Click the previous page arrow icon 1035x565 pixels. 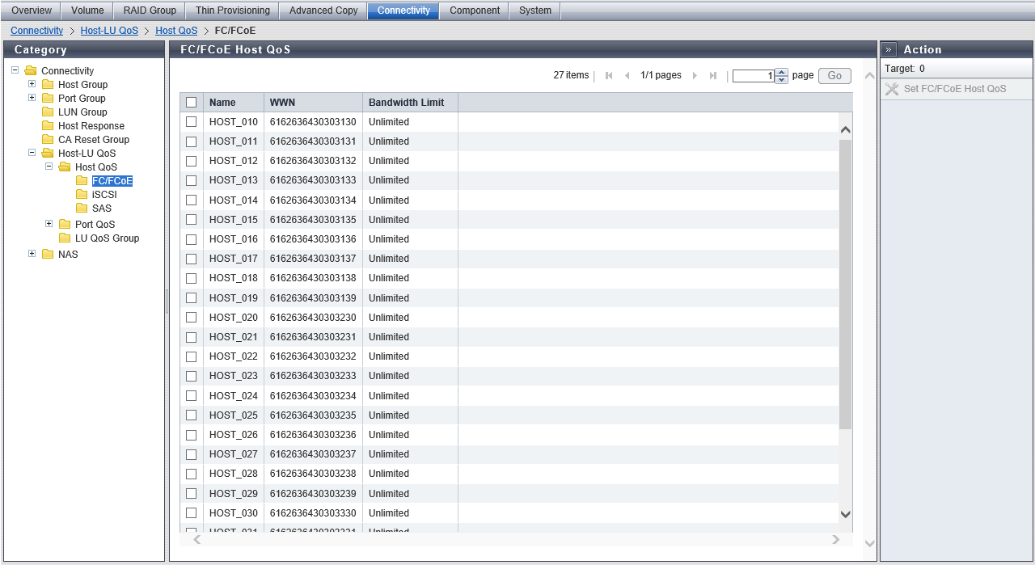point(627,76)
